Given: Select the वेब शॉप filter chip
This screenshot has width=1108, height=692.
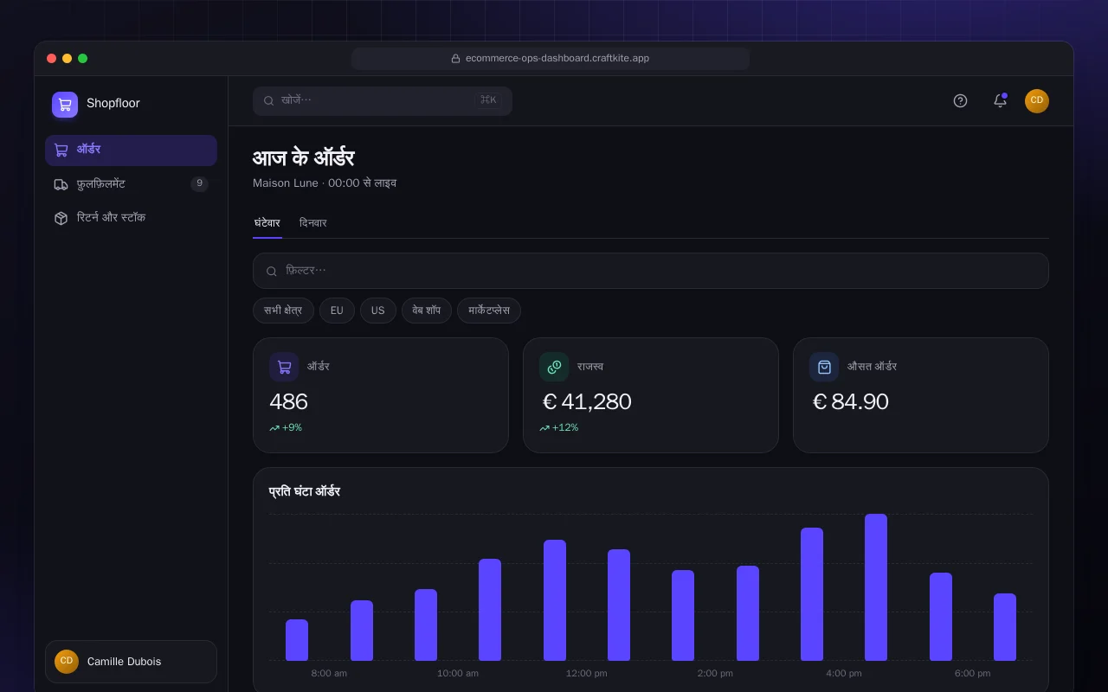Looking at the screenshot, I should 427,311.
